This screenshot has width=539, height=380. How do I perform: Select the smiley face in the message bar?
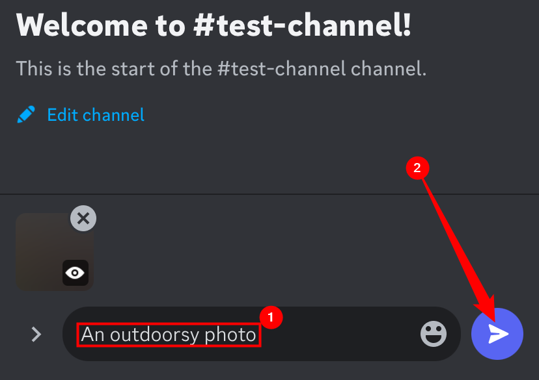pos(433,334)
